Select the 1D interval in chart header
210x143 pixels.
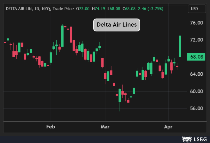point(37,9)
